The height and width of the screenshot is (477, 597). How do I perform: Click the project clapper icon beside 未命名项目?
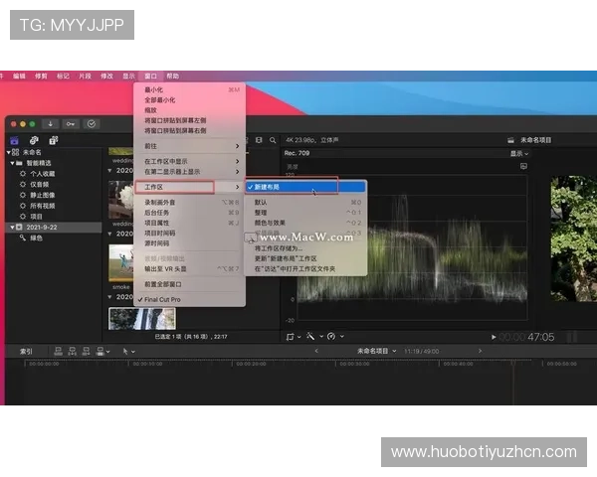pos(510,140)
